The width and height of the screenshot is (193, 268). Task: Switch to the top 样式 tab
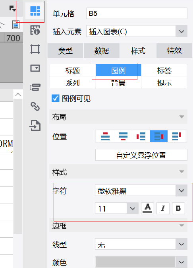138,50
